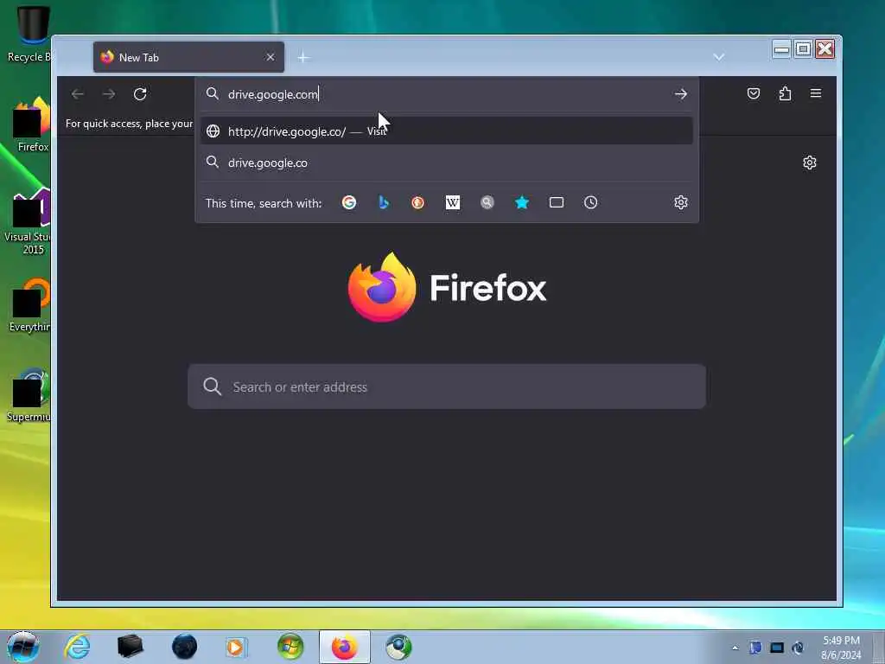This screenshot has height=664, width=885.
Task: Select the gray magnifier search engine icon
Action: [487, 202]
